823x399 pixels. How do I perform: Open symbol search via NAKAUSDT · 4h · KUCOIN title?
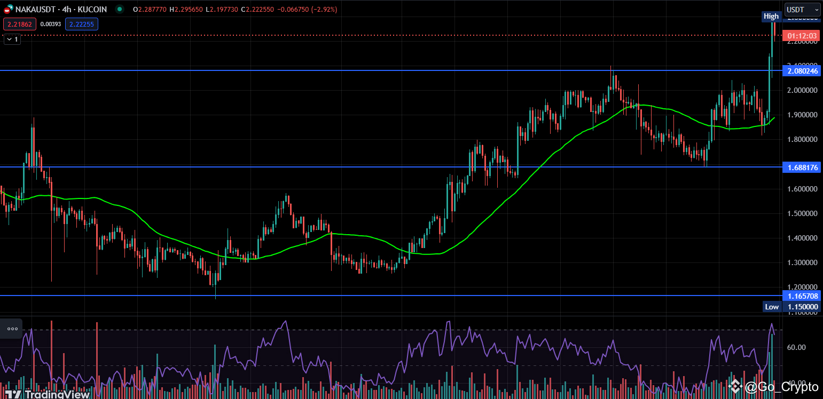[62, 9]
